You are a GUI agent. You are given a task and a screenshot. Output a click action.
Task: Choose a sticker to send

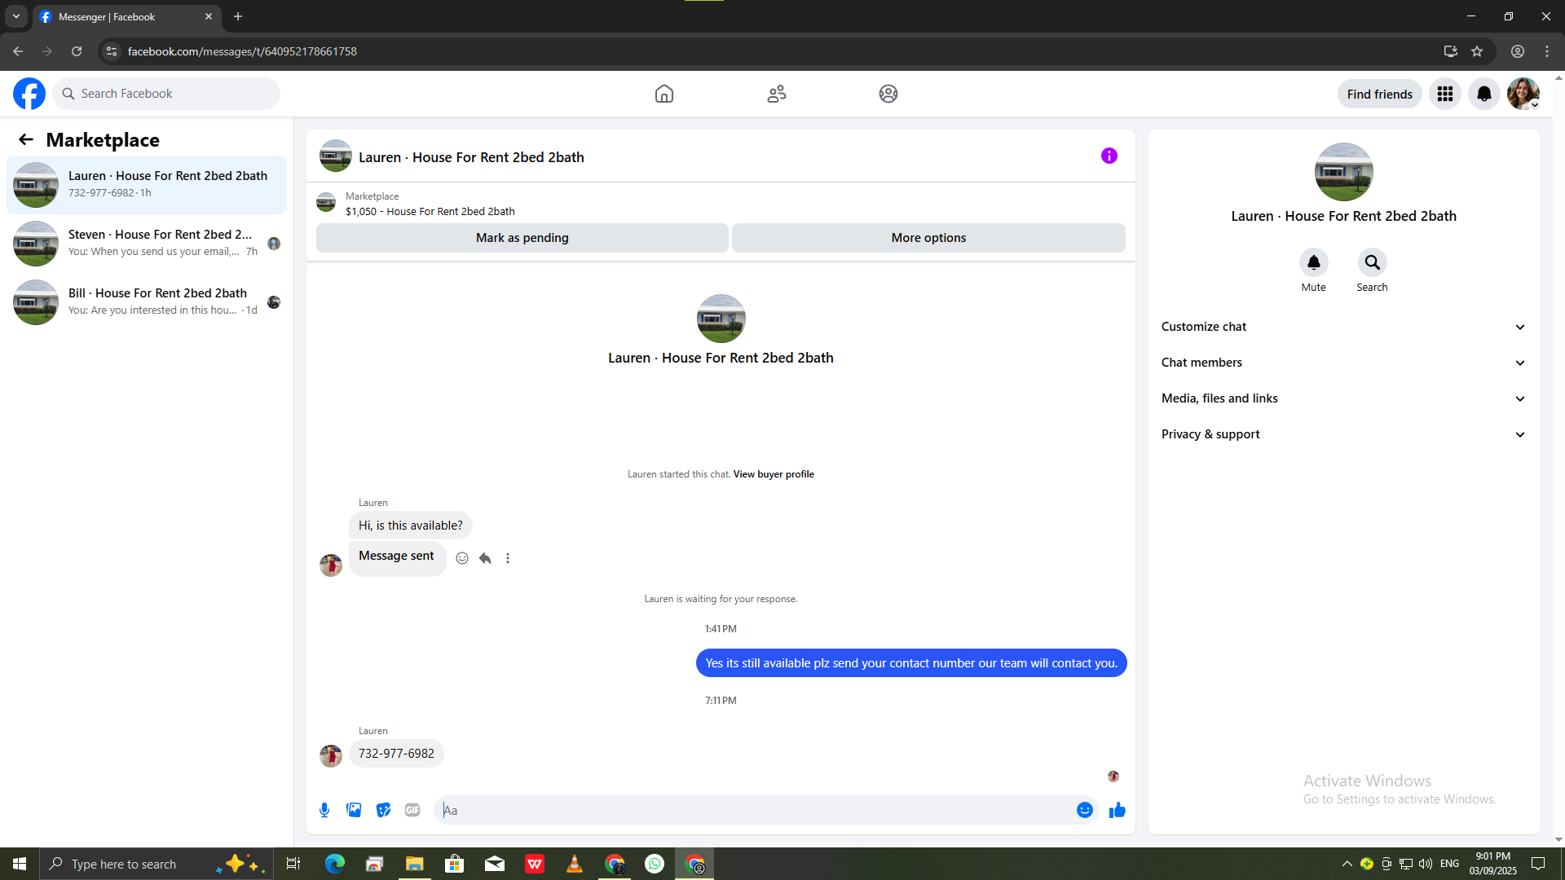383,810
